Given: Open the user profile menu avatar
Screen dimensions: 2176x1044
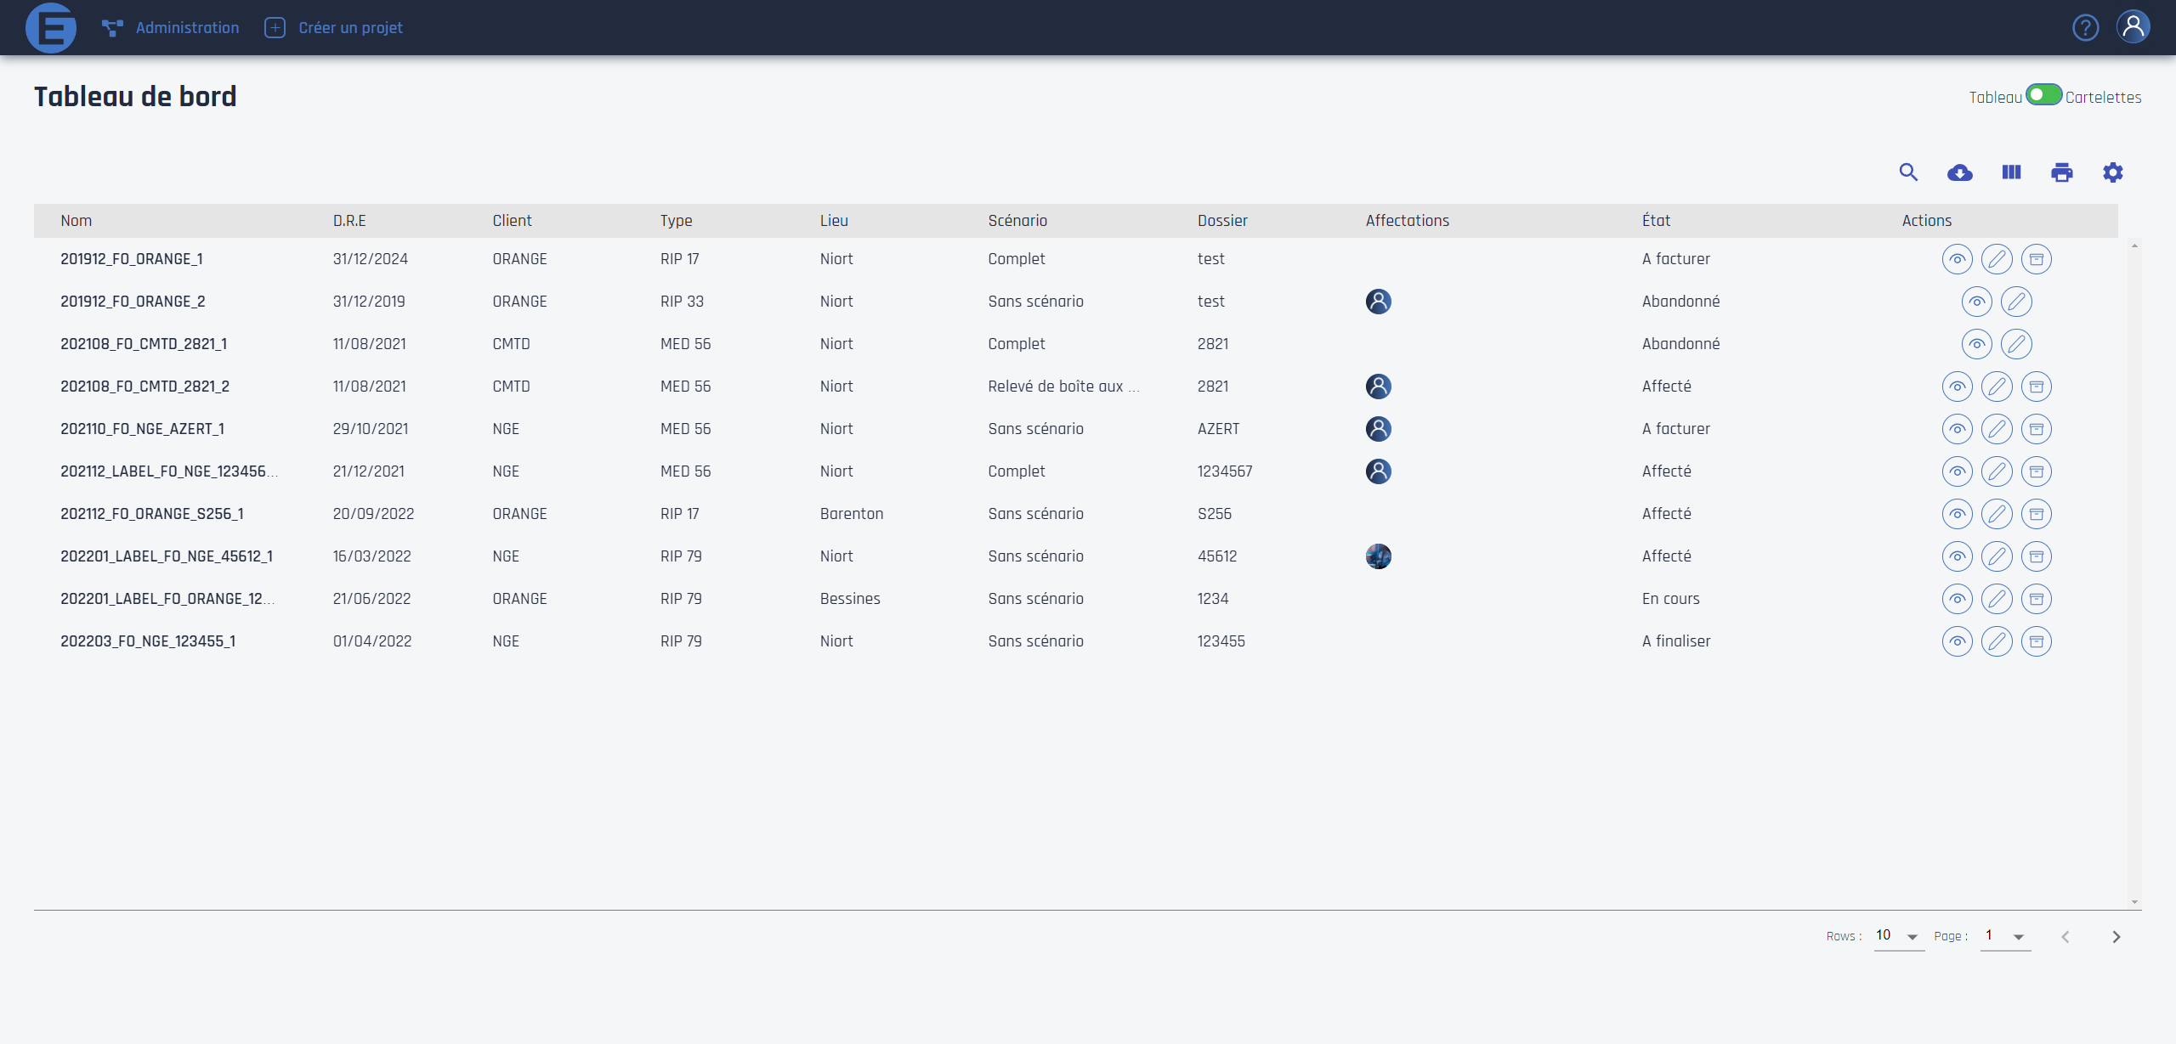Looking at the screenshot, I should [2133, 27].
